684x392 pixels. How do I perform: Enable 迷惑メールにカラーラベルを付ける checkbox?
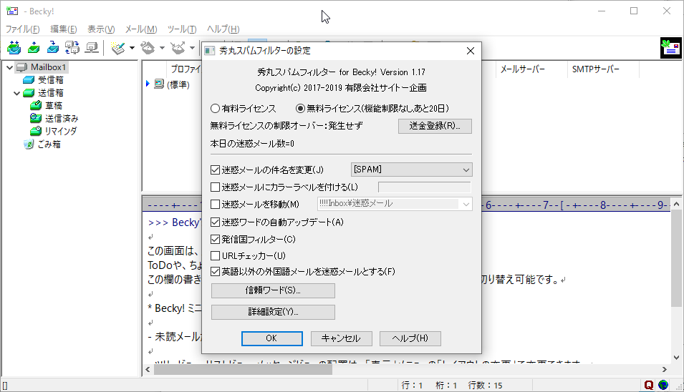click(x=215, y=187)
